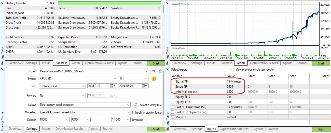Close the Inputs strategy tester panel
Viewport: 331px width, 133px height.
click(x=168, y=69)
